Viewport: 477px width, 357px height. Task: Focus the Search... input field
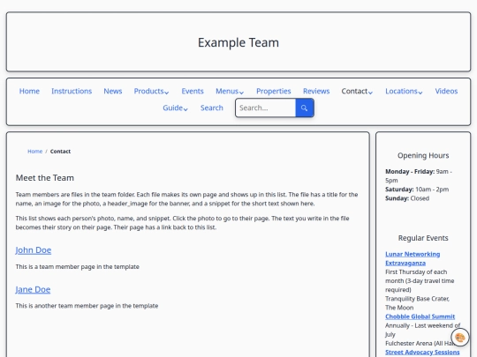coord(265,108)
